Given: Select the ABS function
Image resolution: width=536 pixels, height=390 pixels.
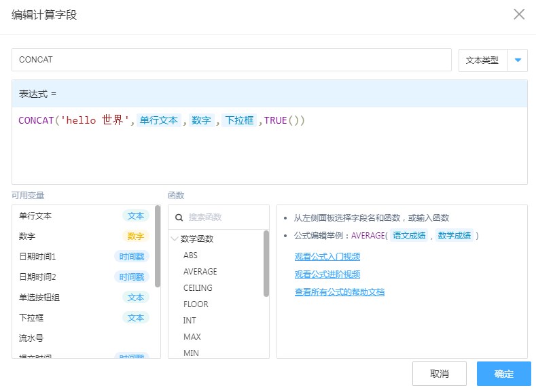Looking at the screenshot, I should (190, 255).
